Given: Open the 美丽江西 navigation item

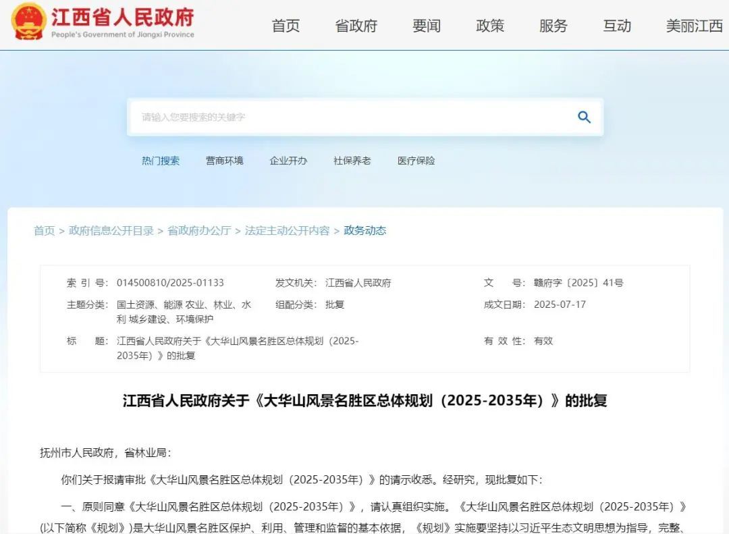Looking at the screenshot, I should click(693, 25).
